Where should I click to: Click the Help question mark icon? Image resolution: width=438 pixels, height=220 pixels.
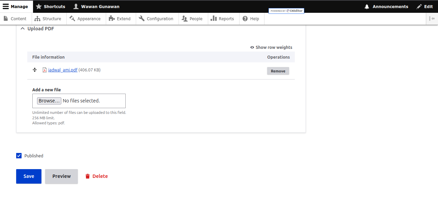(x=245, y=19)
